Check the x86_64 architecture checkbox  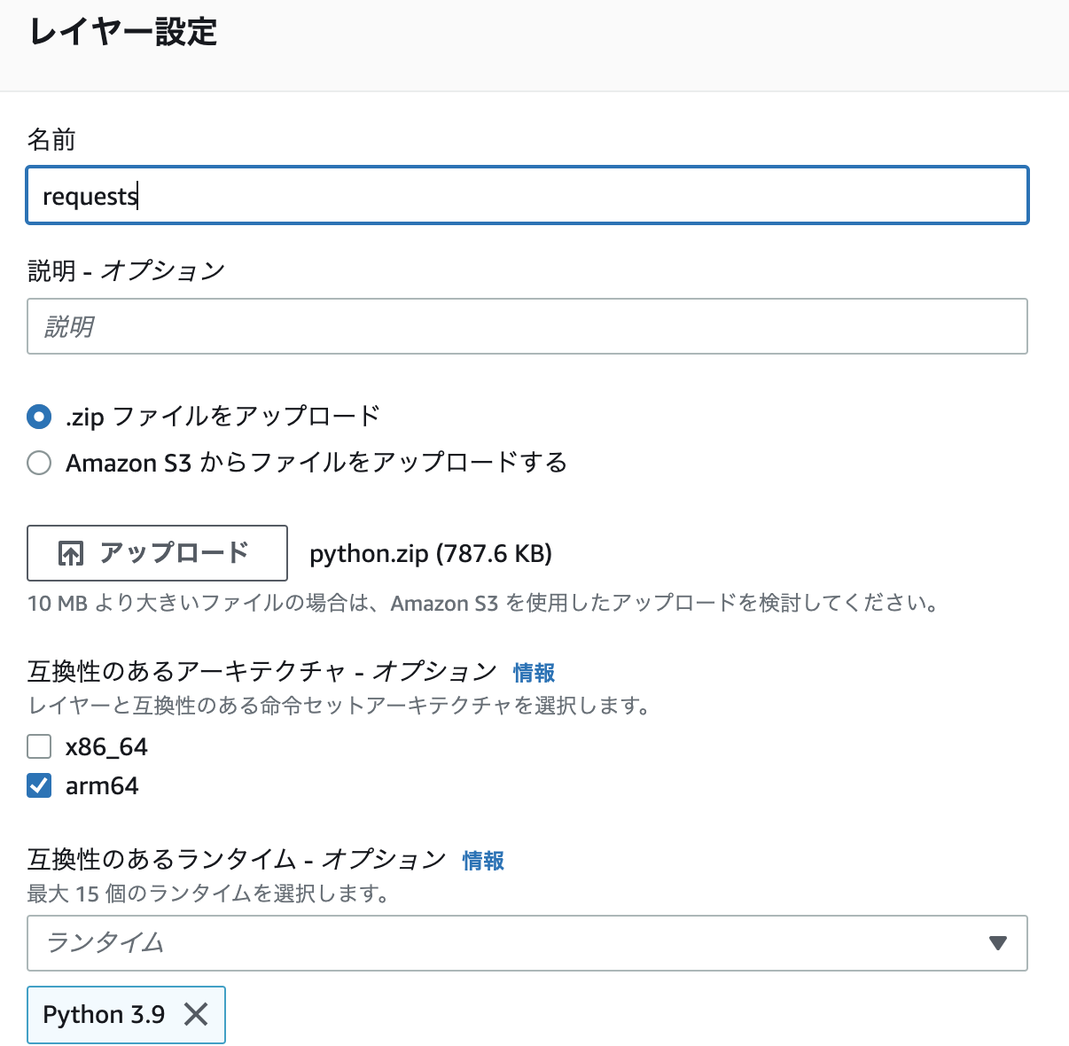pyautogui.click(x=39, y=746)
